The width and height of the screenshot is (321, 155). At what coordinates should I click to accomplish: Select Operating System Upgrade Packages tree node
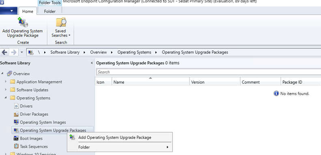(x=53, y=130)
